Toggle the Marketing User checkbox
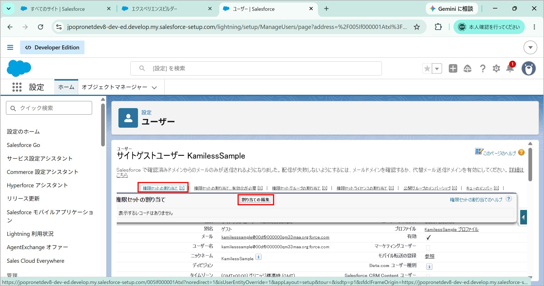544x286 pixels. [428, 247]
